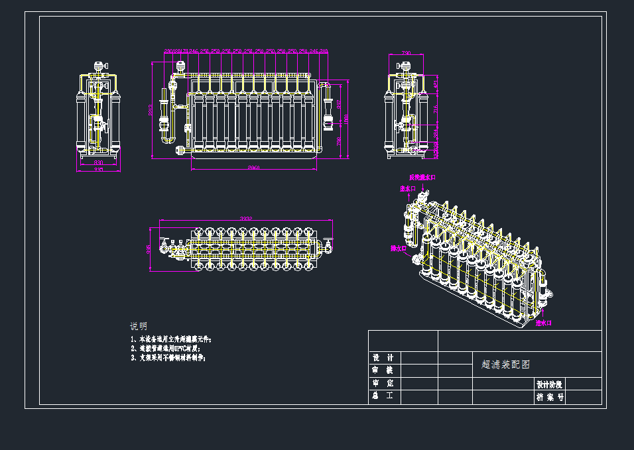Click the 总工 label in title block

pyautogui.click(x=384, y=396)
